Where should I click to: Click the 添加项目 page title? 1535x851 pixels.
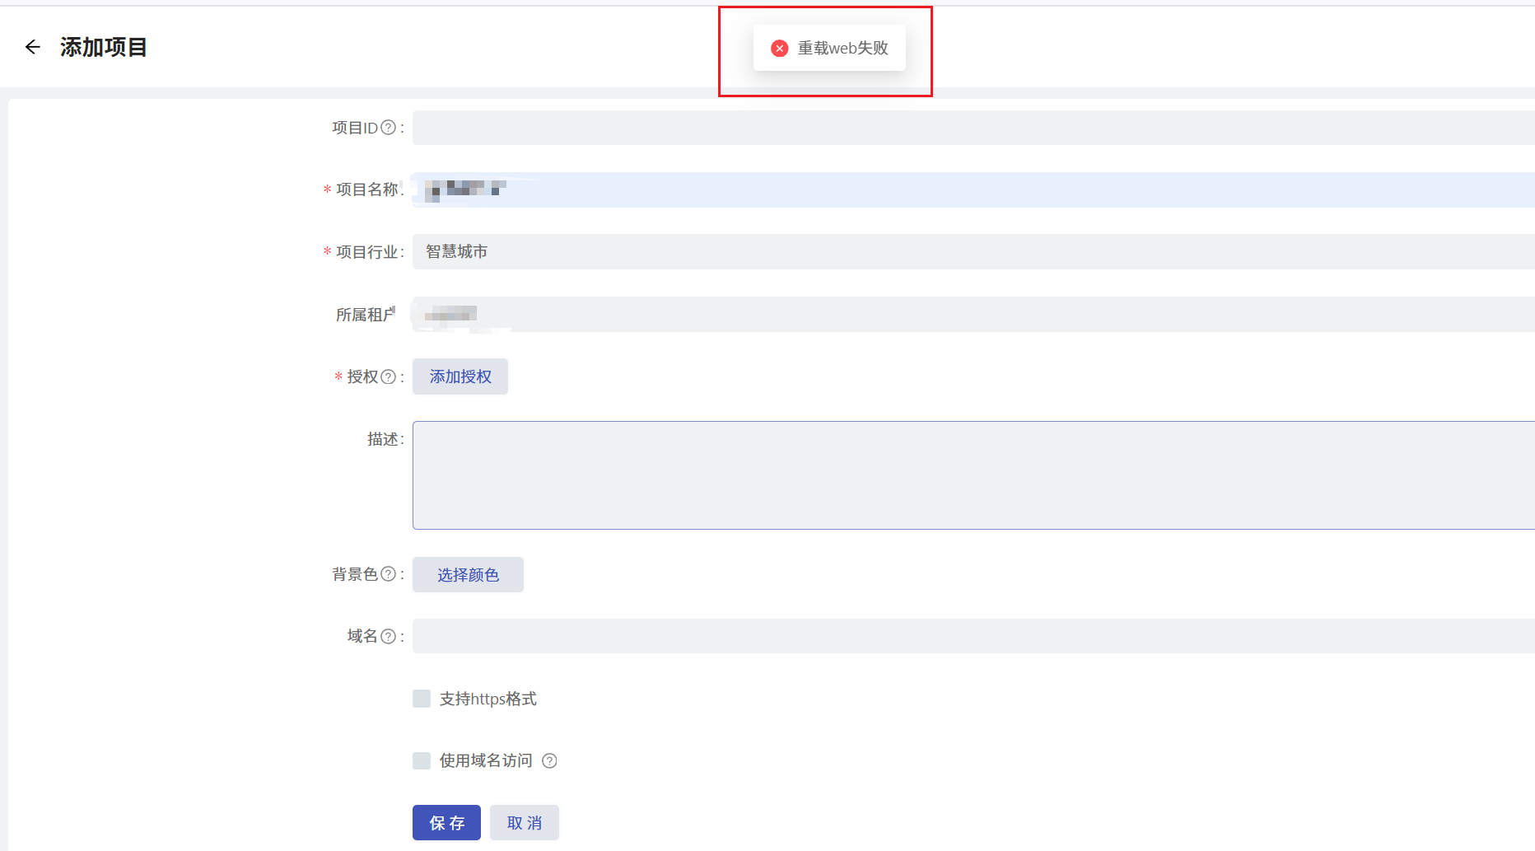(104, 47)
